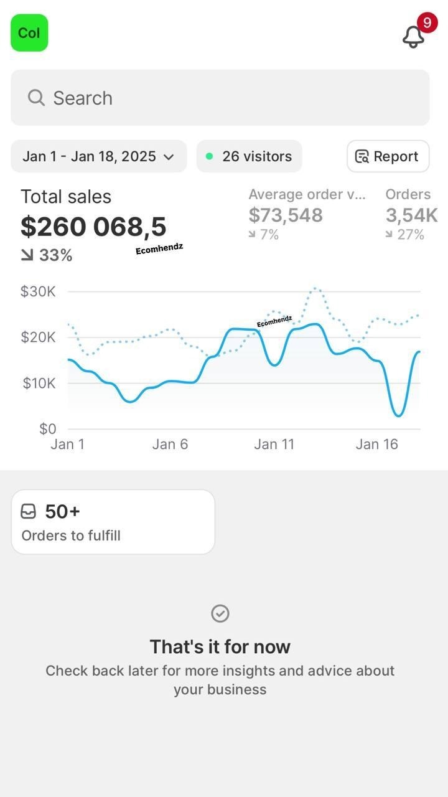The width and height of the screenshot is (448, 797).
Task: Click the checkmark circle icon
Action: click(x=220, y=613)
